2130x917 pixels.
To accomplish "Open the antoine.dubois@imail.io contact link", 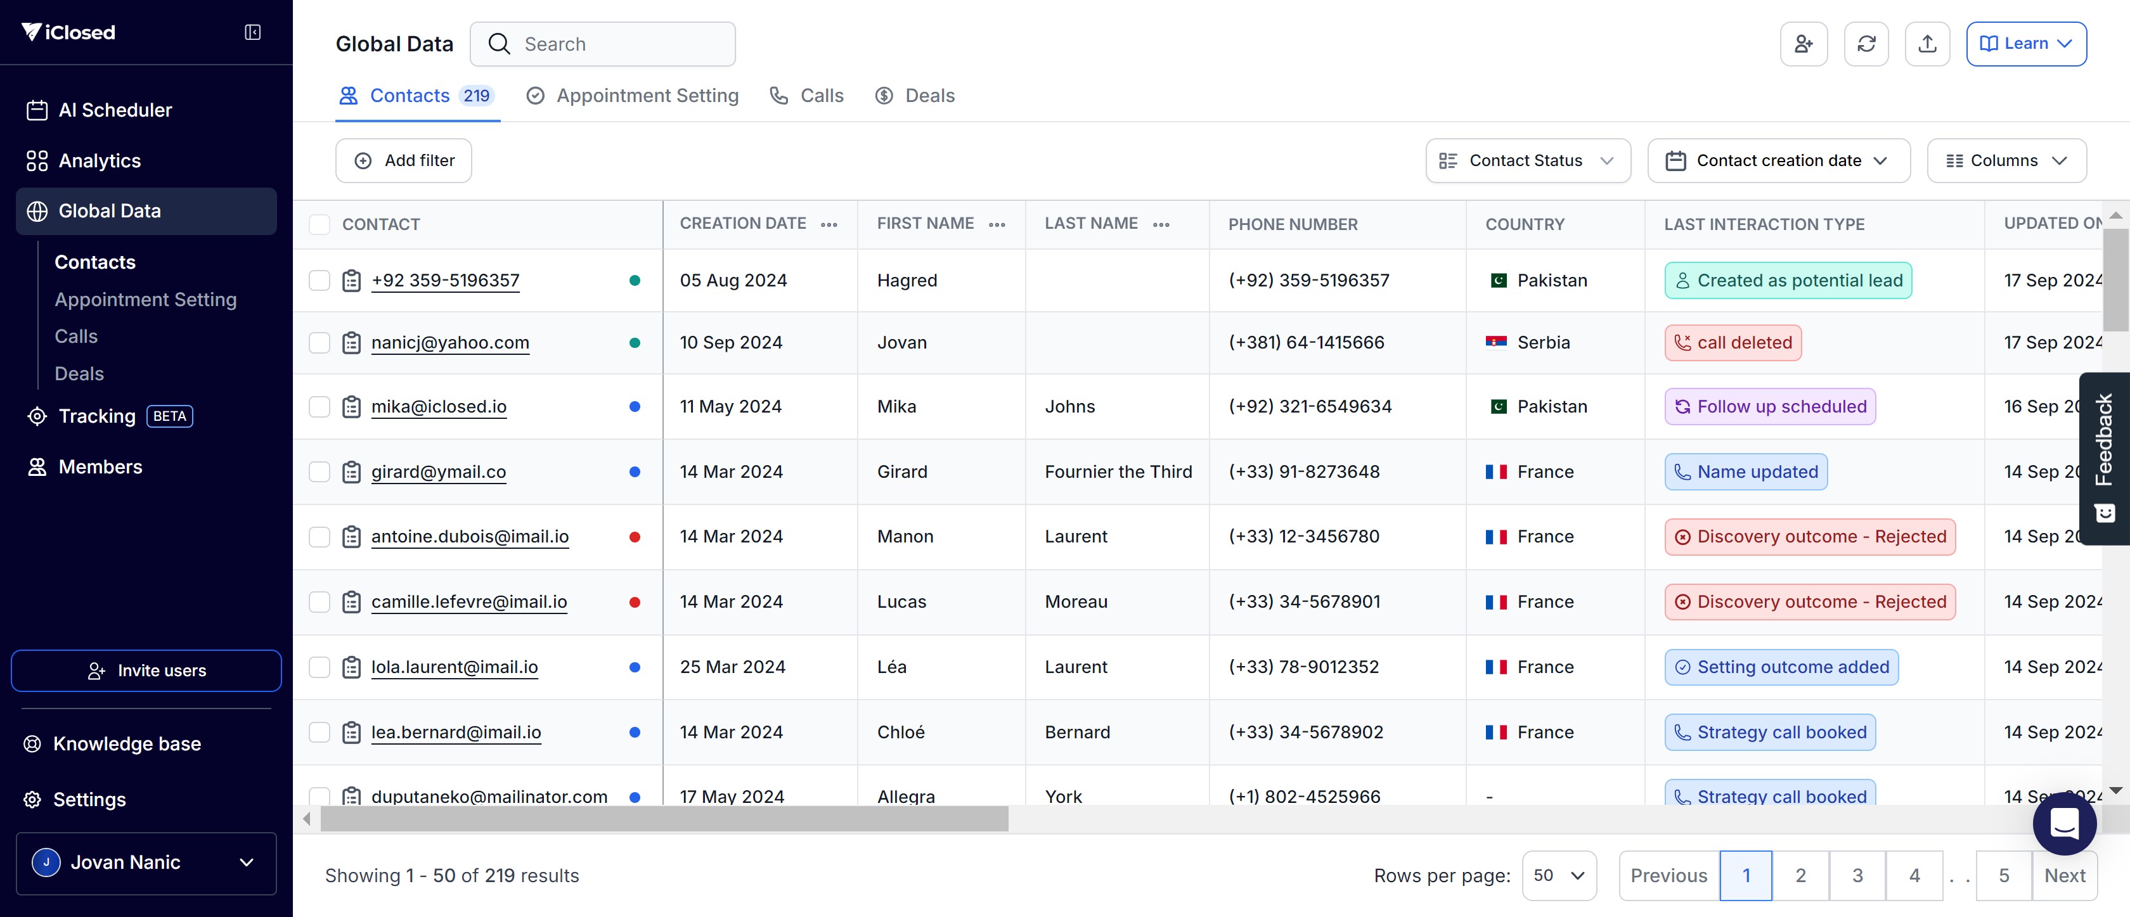I will pos(470,537).
